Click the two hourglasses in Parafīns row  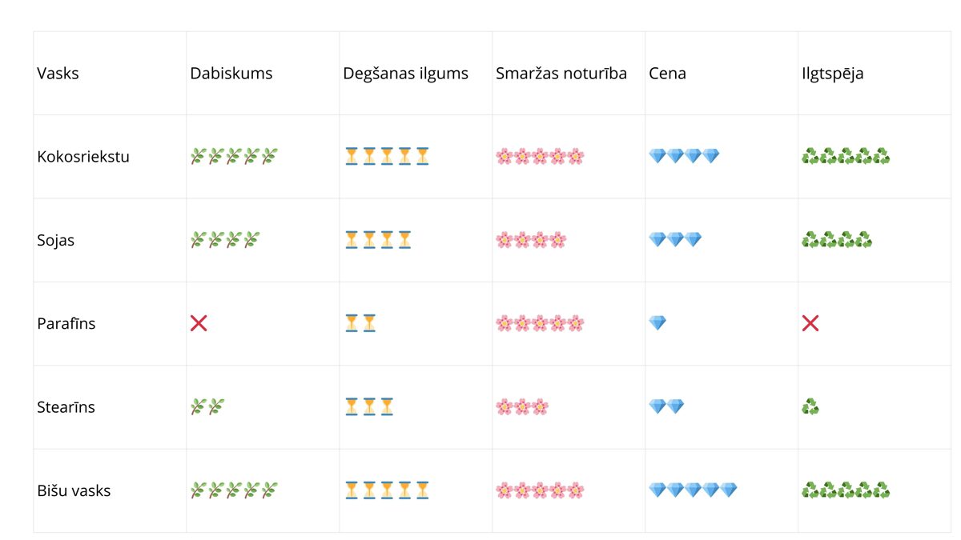coord(360,323)
